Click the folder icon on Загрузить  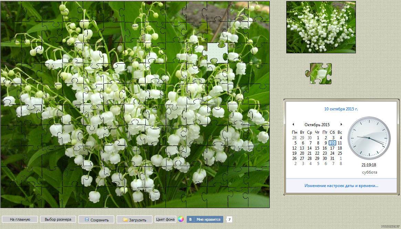(x=125, y=220)
